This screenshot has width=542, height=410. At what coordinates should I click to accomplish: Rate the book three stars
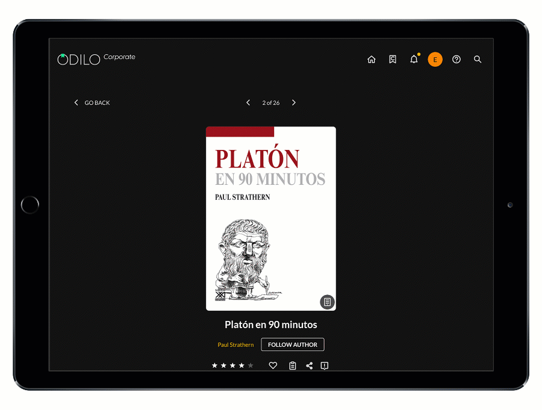(232, 365)
